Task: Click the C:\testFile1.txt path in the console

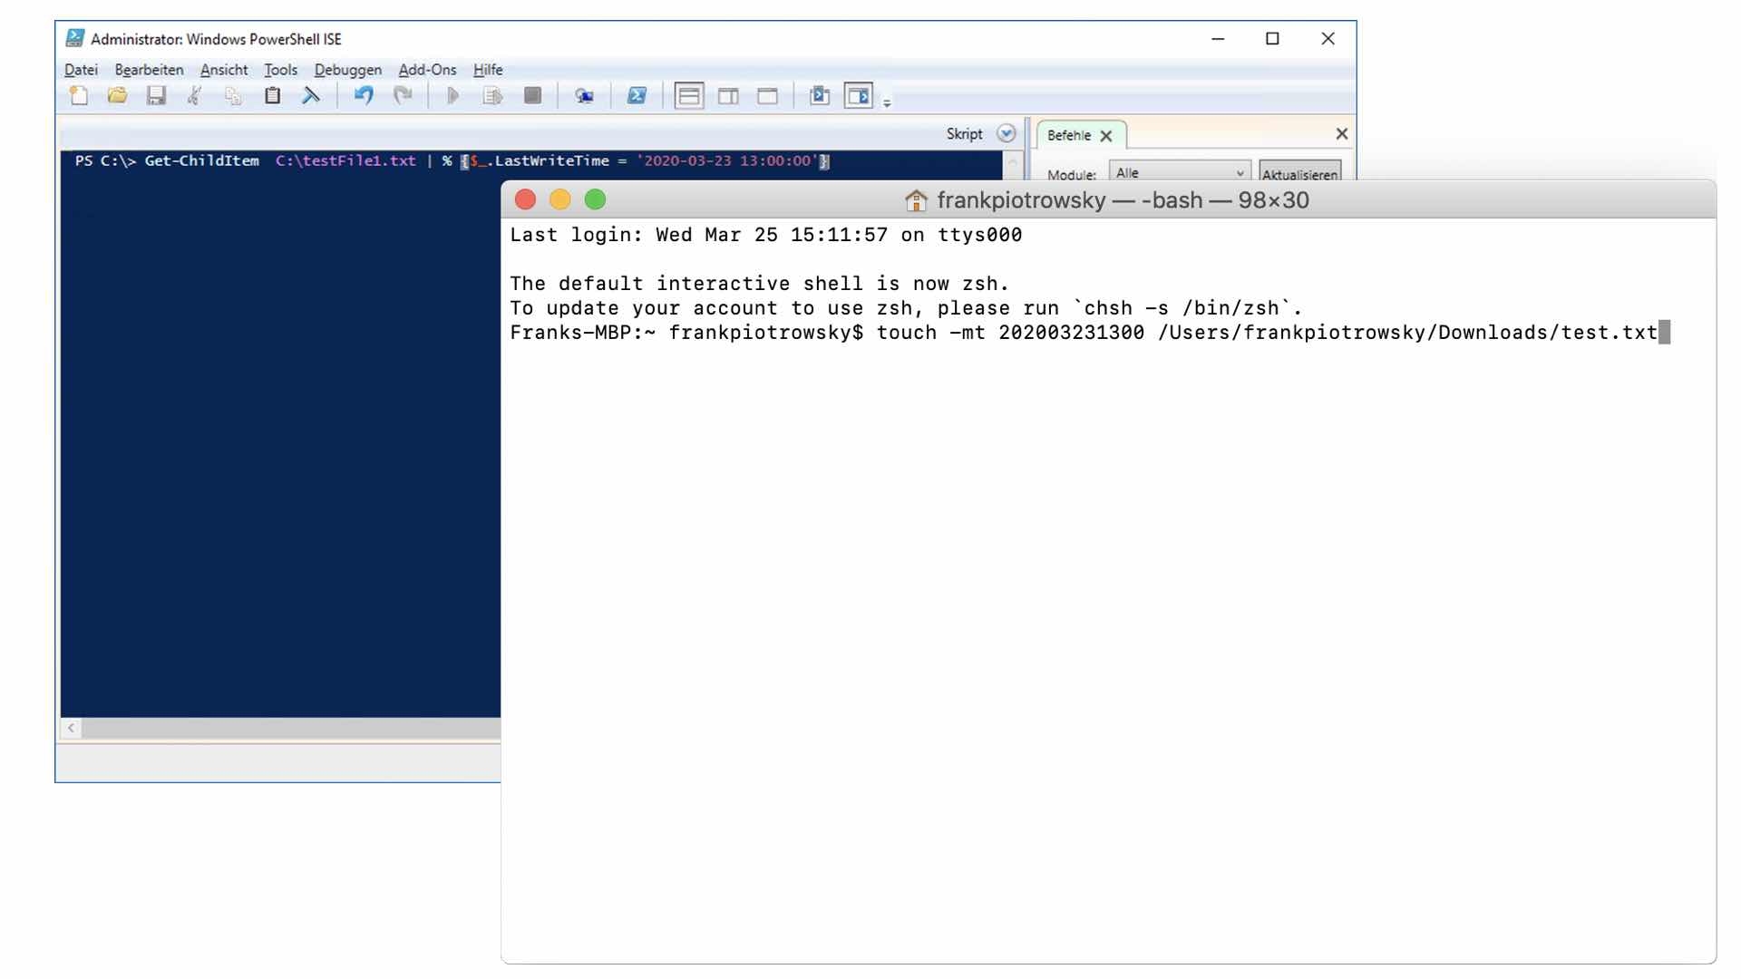Action: tap(345, 160)
